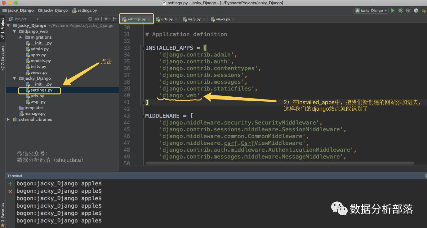Click the last terminal prompt line
Screen dimensions: 427x228
point(59,221)
